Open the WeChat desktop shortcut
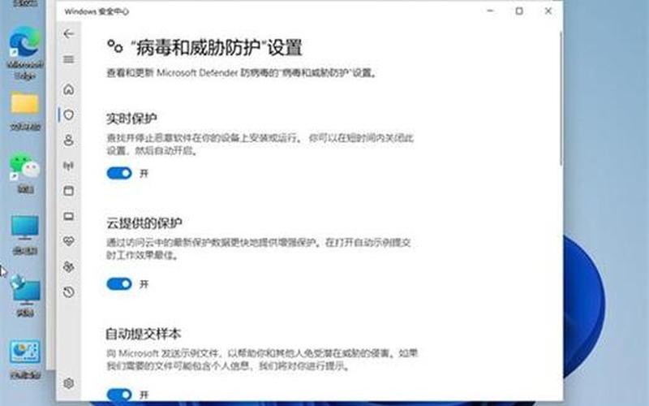649x406 pixels. click(25, 173)
